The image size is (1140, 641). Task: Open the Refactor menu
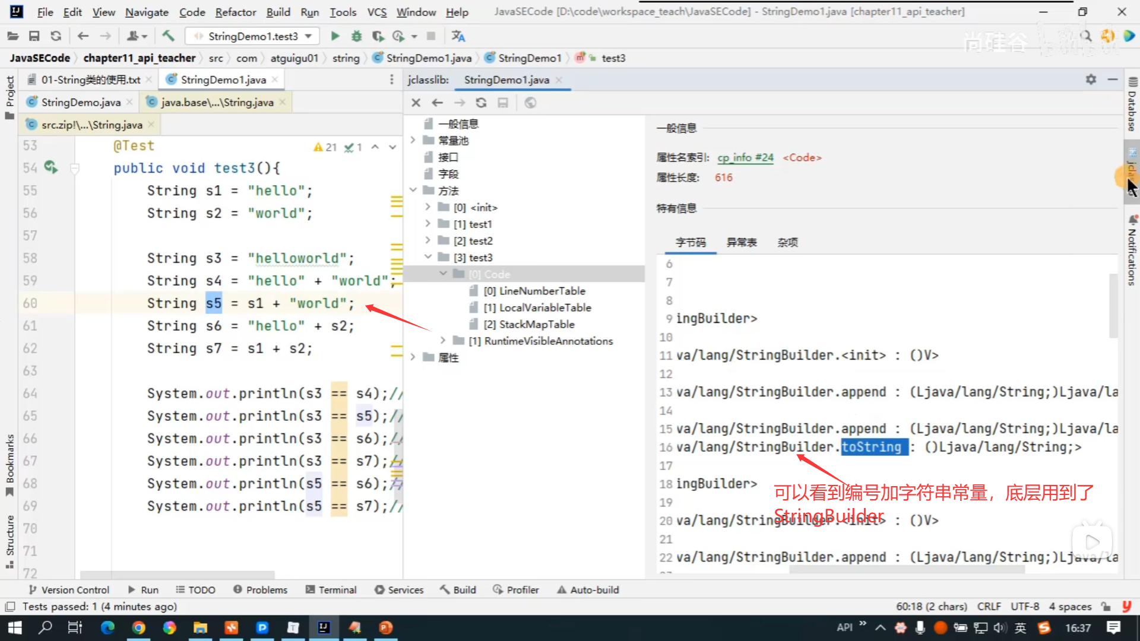coord(235,12)
